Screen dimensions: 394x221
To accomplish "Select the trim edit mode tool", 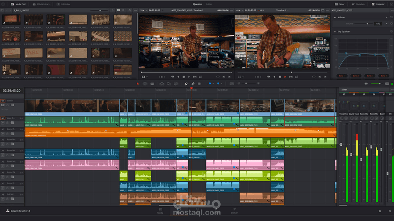I will tap(145, 83).
